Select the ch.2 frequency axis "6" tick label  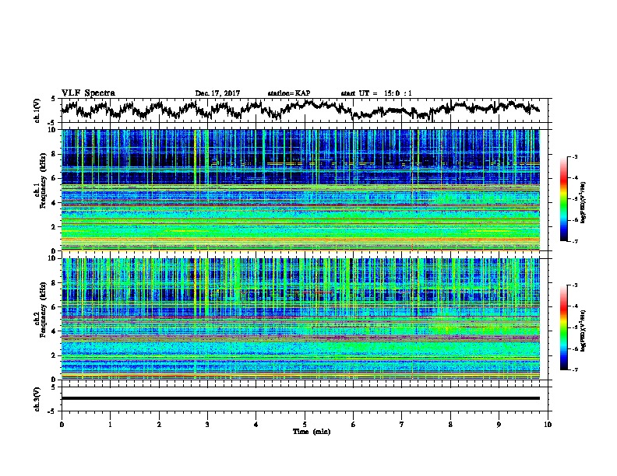(55, 307)
